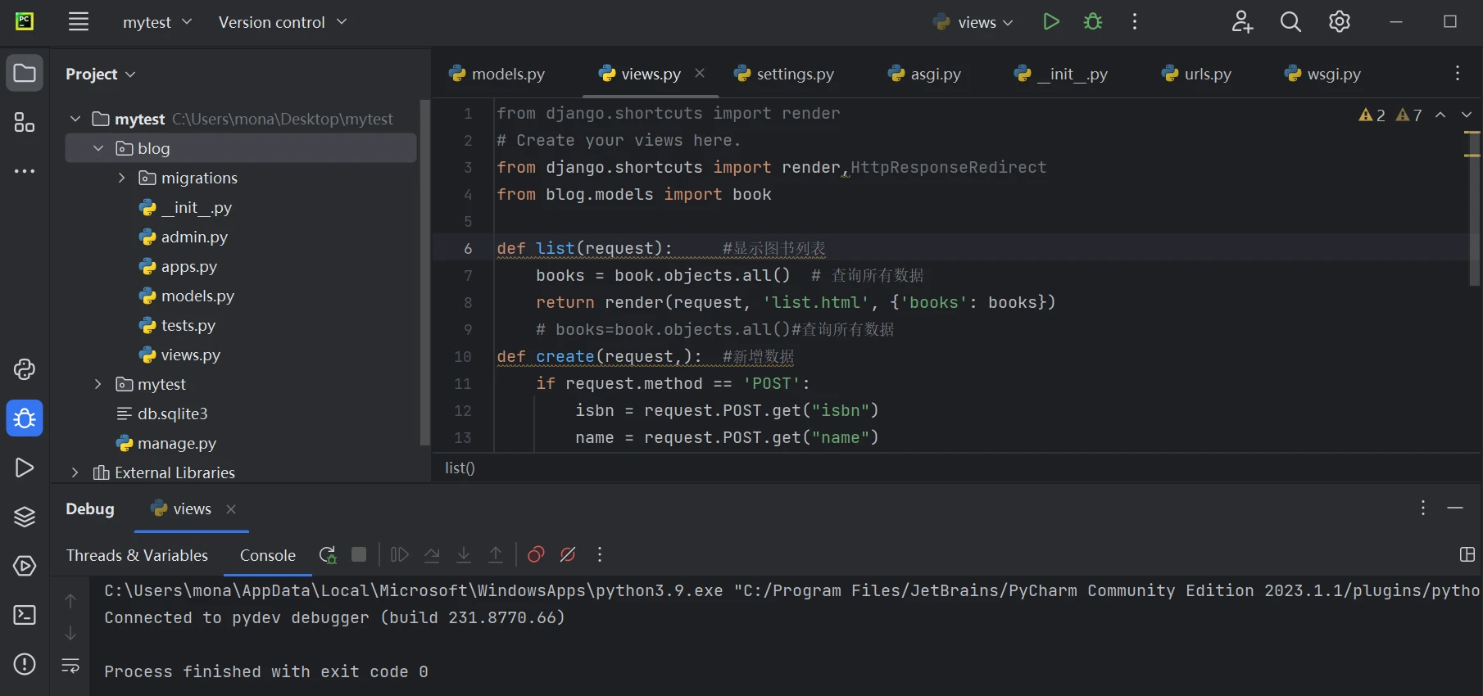Click the Step Out debug button
1483x696 pixels.
tap(496, 555)
